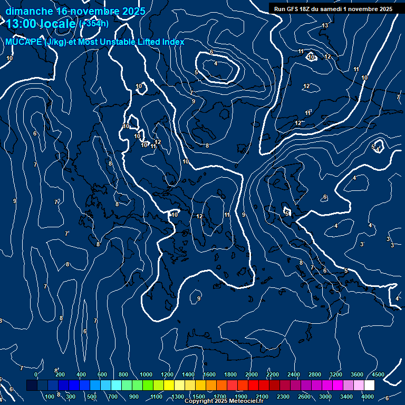Click the '2000' legend value
The width and height of the screenshot is (405, 405).
click(x=252, y=374)
